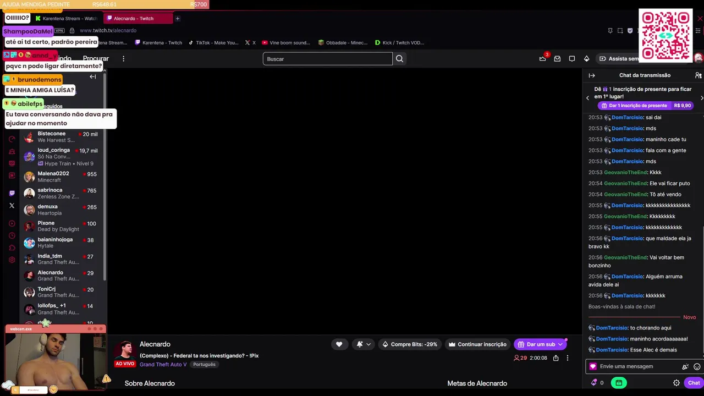Click the Bits diamond icon in header
The width and height of the screenshot is (704, 396).
tap(587, 58)
